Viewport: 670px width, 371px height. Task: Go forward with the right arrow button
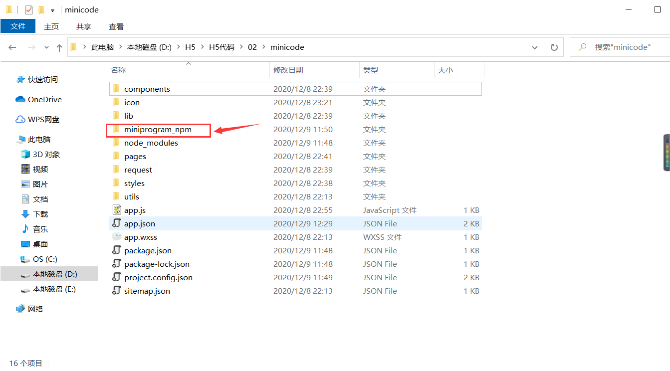[31, 47]
